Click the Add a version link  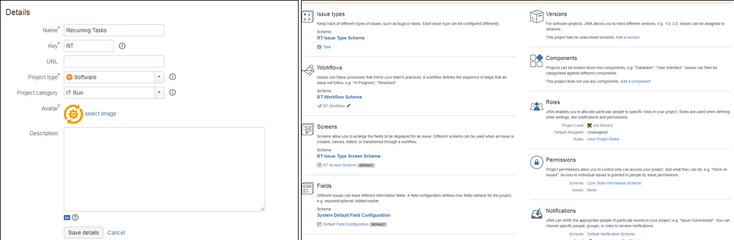coord(627,38)
